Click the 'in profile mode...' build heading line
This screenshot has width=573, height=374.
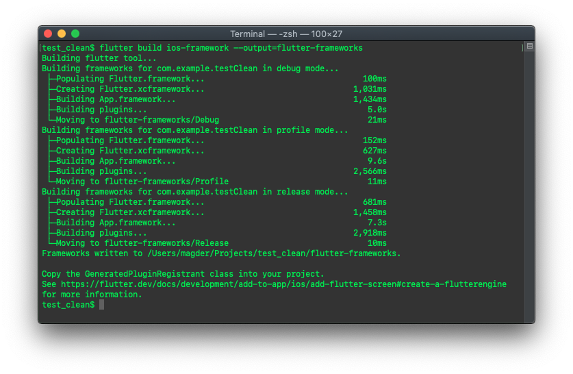tap(195, 130)
